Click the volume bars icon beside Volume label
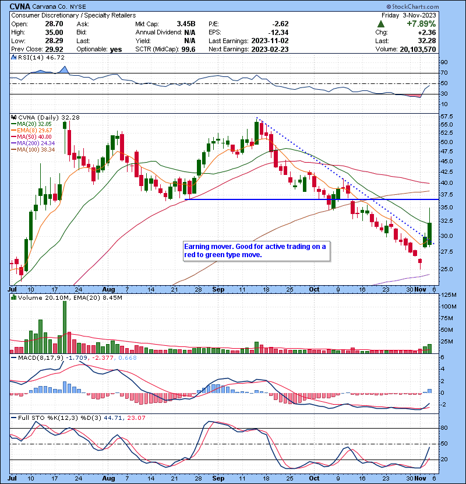This screenshot has width=466, height=484. (x=13, y=297)
